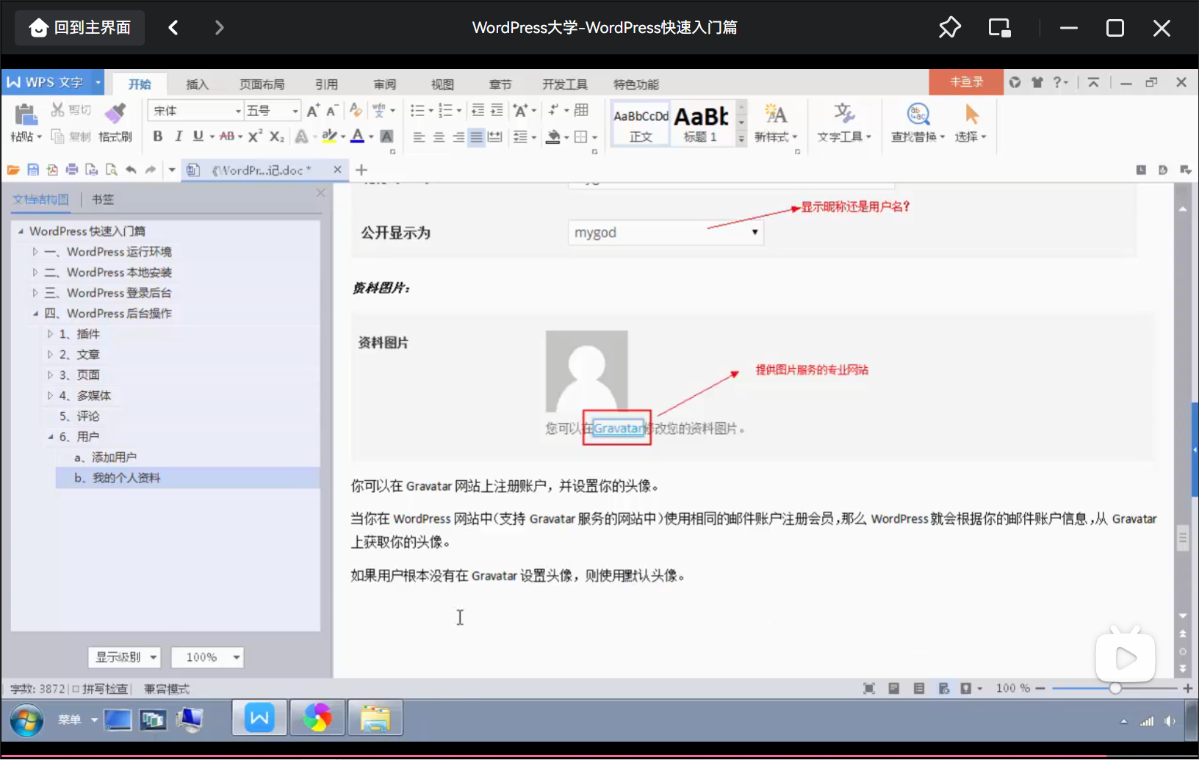This screenshot has width=1199, height=760.
Task: Click the Redo arrow icon
Action: [x=151, y=170]
